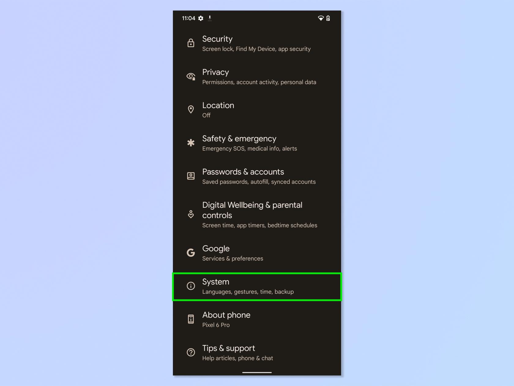Tap the Safety & emergency asterisk icon
514x386 pixels.
pos(191,143)
